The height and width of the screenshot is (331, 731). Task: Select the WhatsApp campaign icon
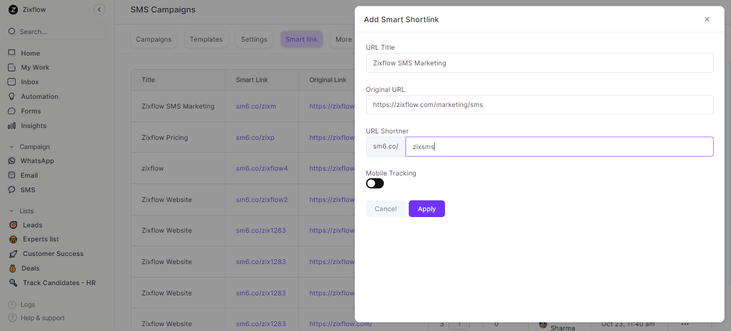click(x=11, y=161)
